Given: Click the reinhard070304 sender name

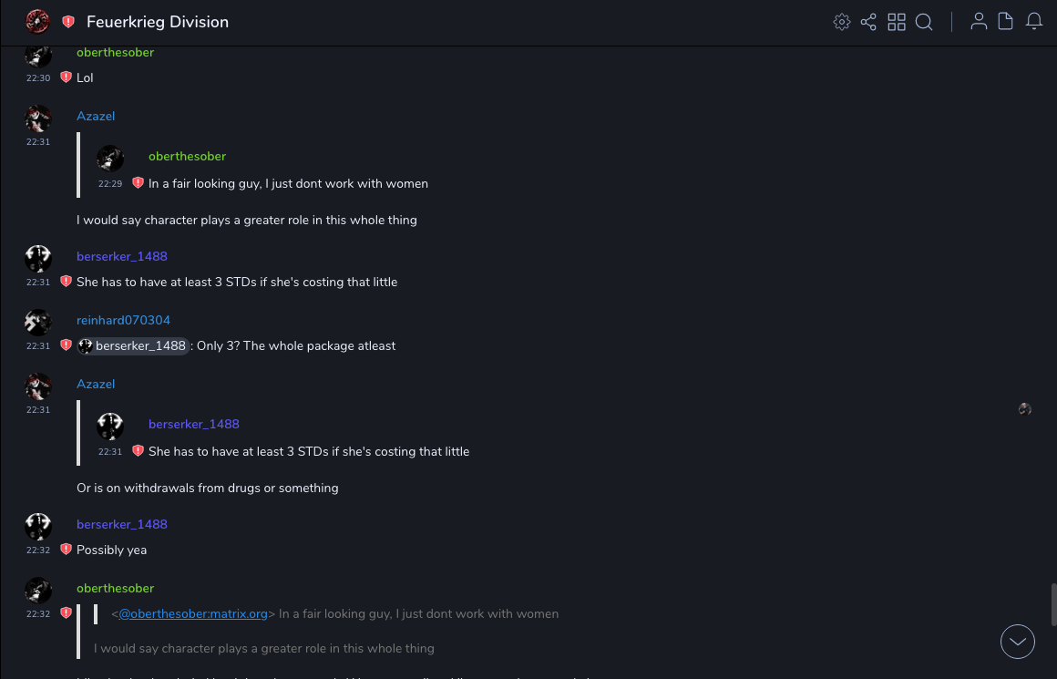Looking at the screenshot, I should (123, 321).
